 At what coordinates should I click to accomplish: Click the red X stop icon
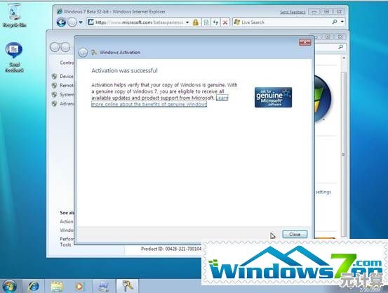point(225,22)
